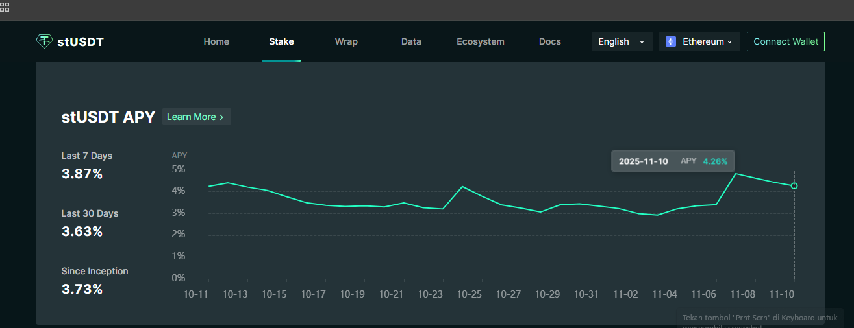Click the 10-15 date axis label

[x=274, y=294]
